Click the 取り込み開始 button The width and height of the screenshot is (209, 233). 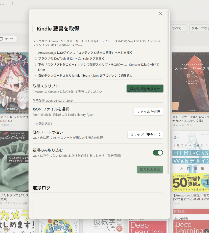[150, 170]
